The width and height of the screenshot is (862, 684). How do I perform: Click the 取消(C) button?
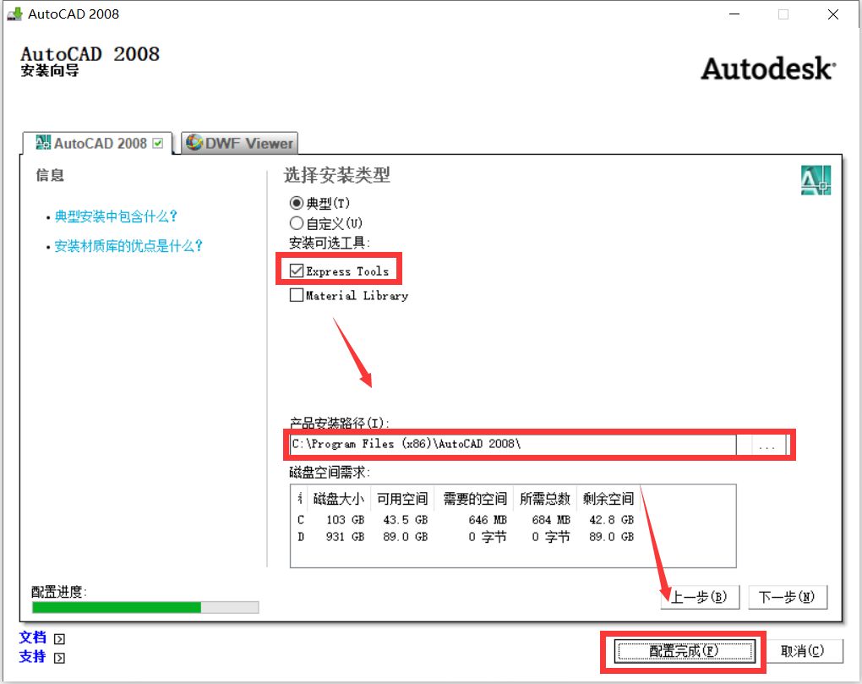point(803,652)
